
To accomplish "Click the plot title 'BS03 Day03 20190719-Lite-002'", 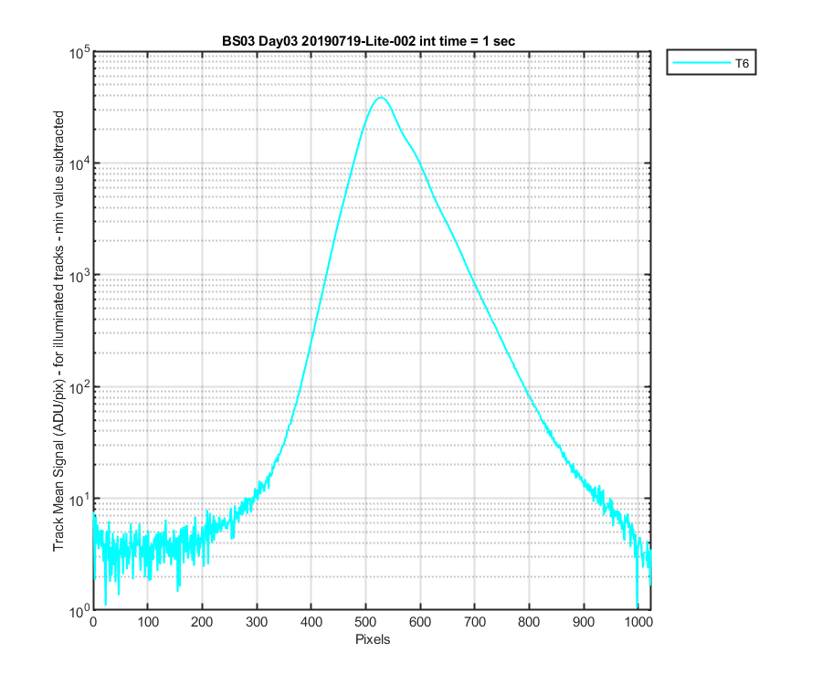I will pos(369,41).
